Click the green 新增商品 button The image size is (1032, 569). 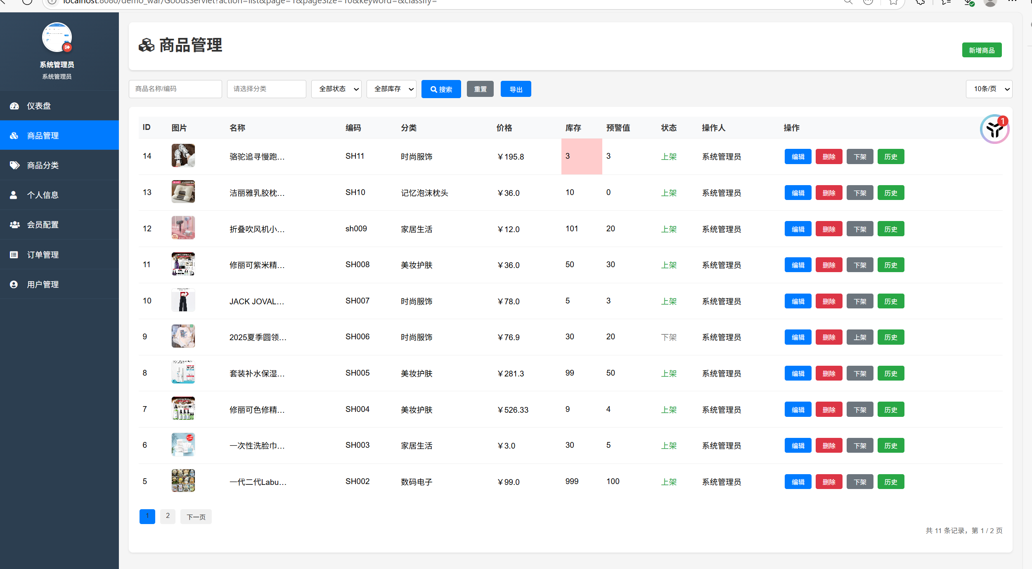tap(981, 50)
